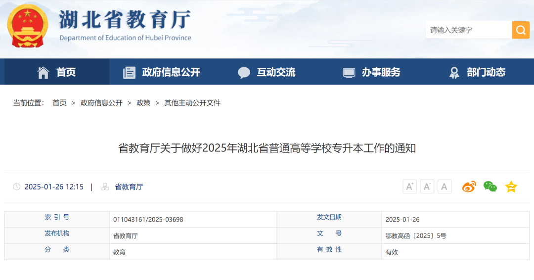This screenshot has width=534, height=280.
Task: Click the 湖北省教育厅 site title
Action: (x=125, y=19)
